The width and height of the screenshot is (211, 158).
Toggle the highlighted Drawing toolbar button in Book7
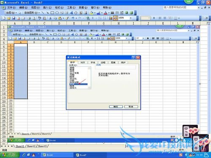(x=115, y=18)
